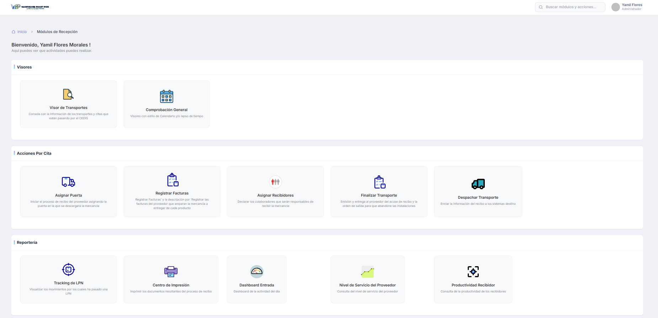The image size is (658, 318).
Task: Click the Dashboard Entrada gauge icon
Action: 256,272
